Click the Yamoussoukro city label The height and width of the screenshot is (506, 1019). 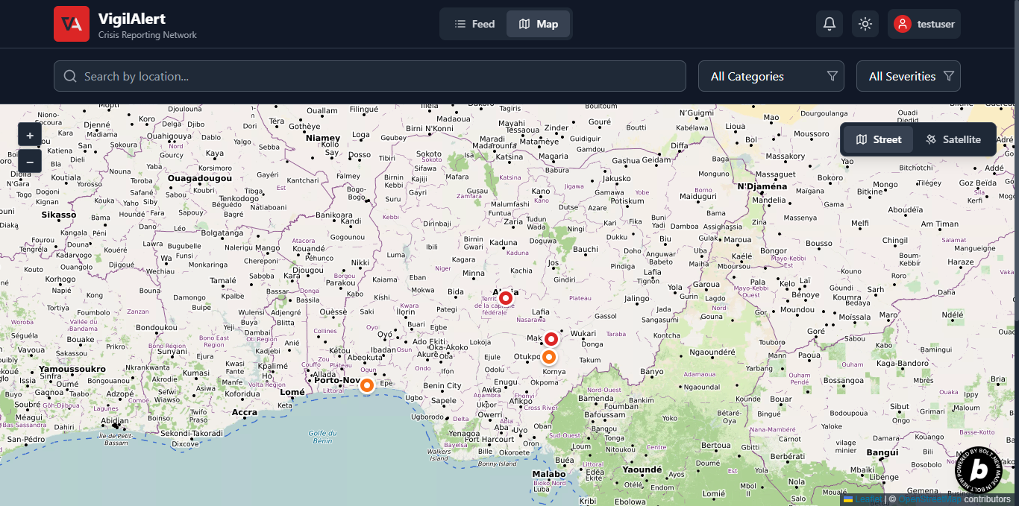72,369
